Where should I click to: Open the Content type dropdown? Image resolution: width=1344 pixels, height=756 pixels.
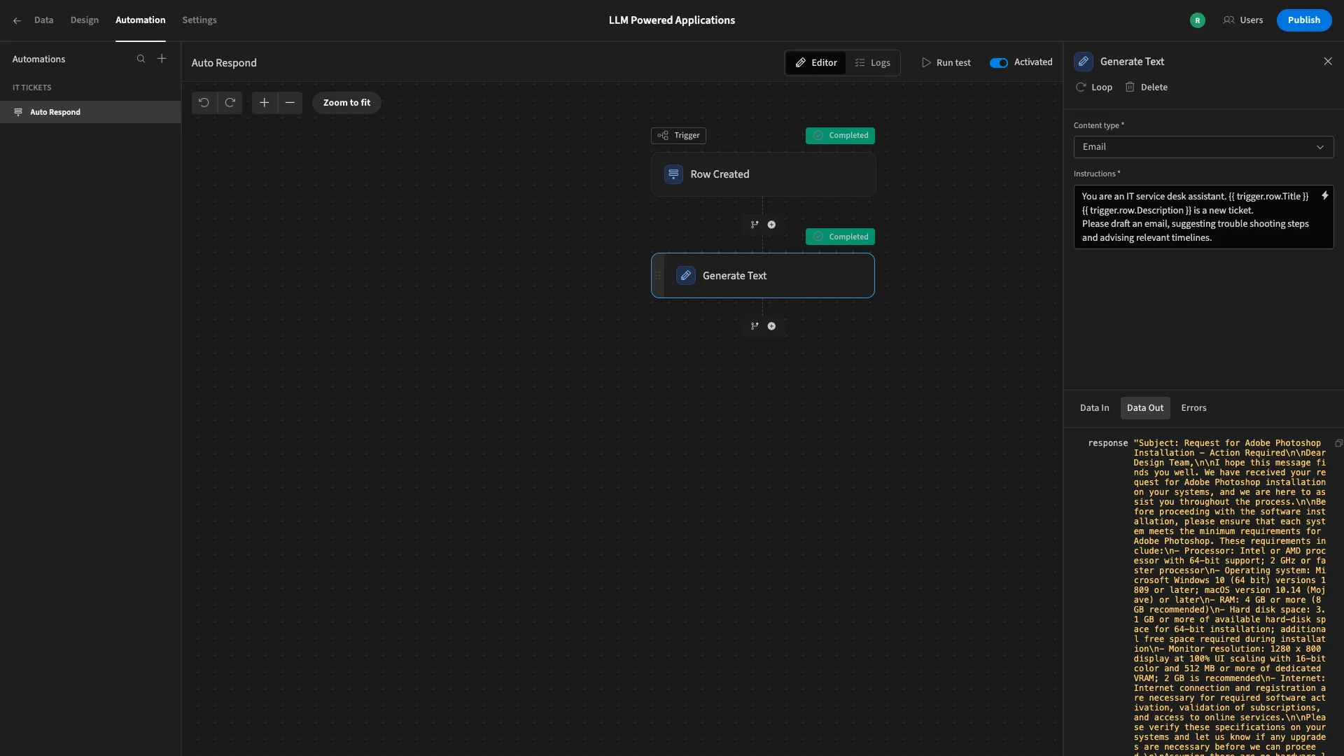(x=1203, y=147)
